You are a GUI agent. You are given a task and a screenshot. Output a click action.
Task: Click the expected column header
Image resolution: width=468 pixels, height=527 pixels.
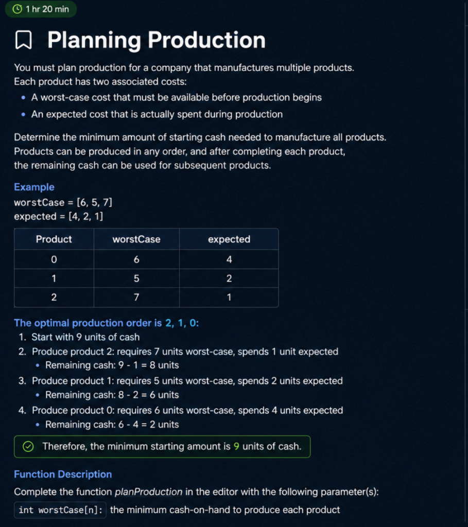[x=229, y=239]
